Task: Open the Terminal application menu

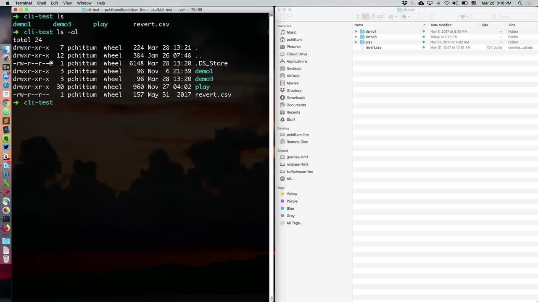Action: [23, 3]
